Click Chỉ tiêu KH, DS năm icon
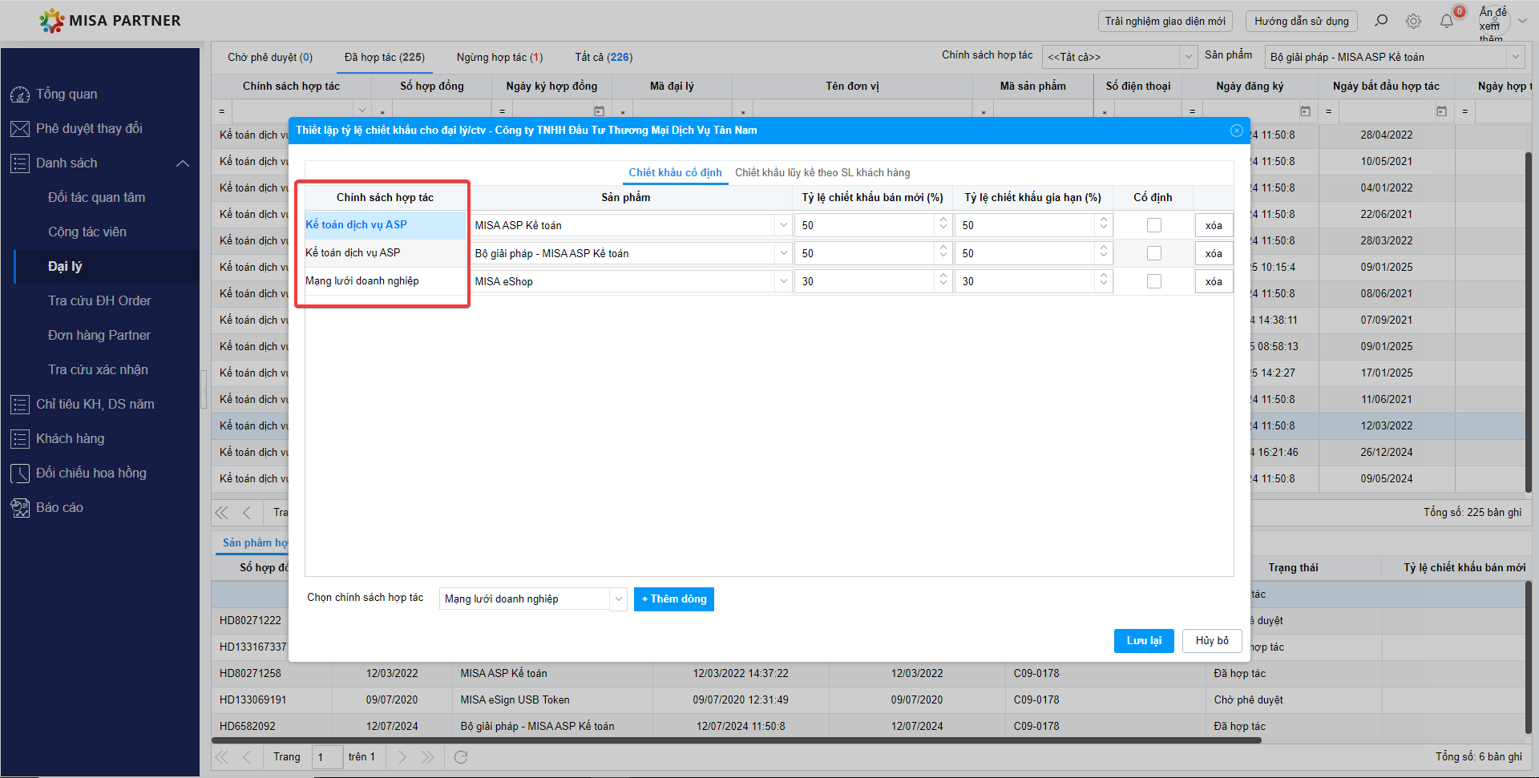This screenshot has width=1539, height=778. pyautogui.click(x=20, y=405)
